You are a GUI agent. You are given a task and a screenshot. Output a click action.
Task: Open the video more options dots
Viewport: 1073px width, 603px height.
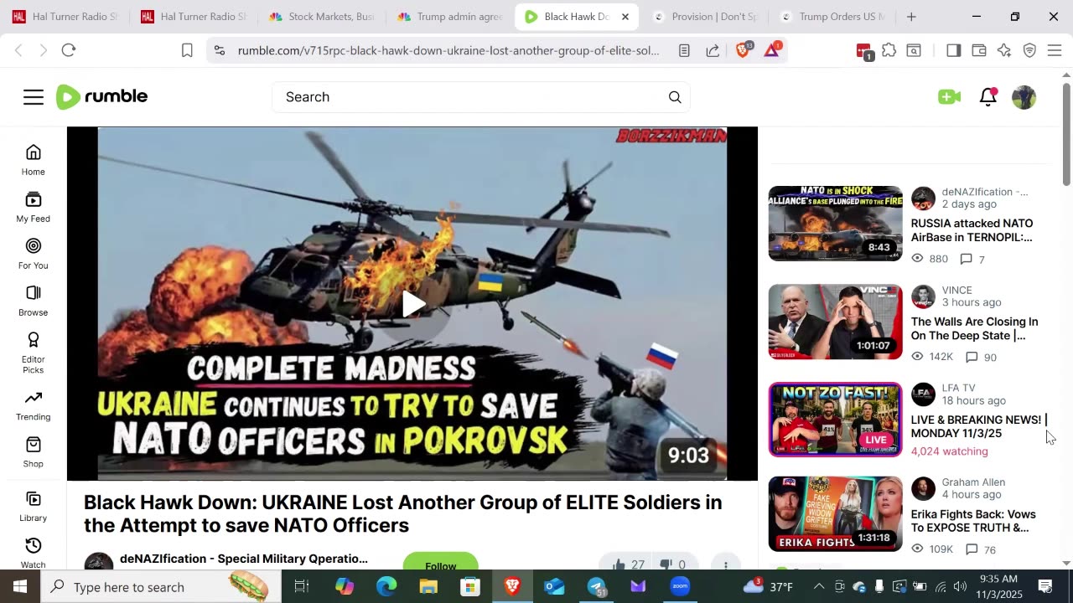click(x=725, y=564)
